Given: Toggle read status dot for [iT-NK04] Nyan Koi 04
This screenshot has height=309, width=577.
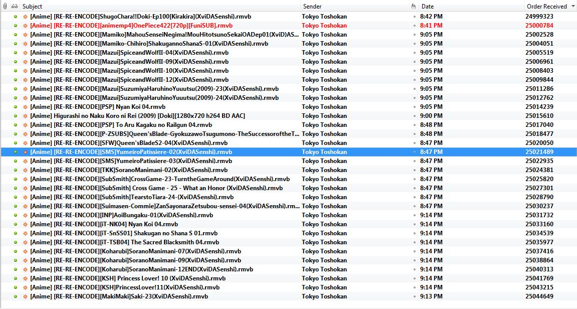Looking at the screenshot, I should coord(16,224).
